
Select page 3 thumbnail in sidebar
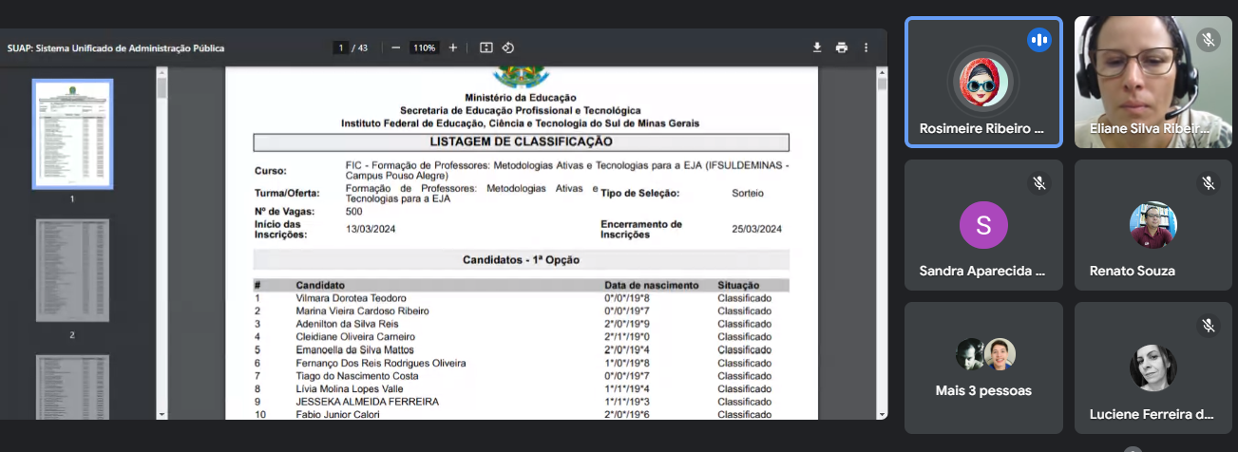click(73, 386)
